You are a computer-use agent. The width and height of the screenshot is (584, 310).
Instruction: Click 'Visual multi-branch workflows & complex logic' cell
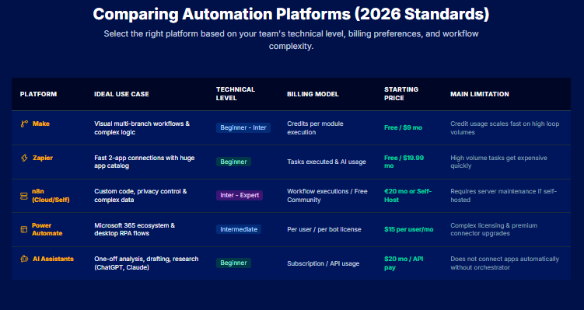point(142,127)
